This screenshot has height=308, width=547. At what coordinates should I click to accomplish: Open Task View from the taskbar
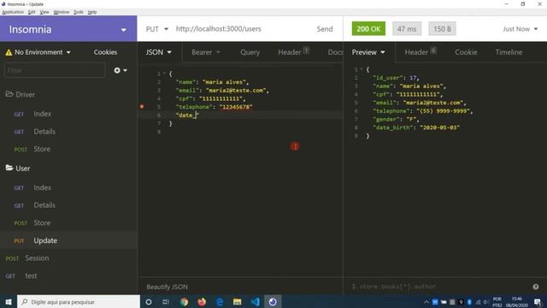pyautogui.click(x=166, y=302)
